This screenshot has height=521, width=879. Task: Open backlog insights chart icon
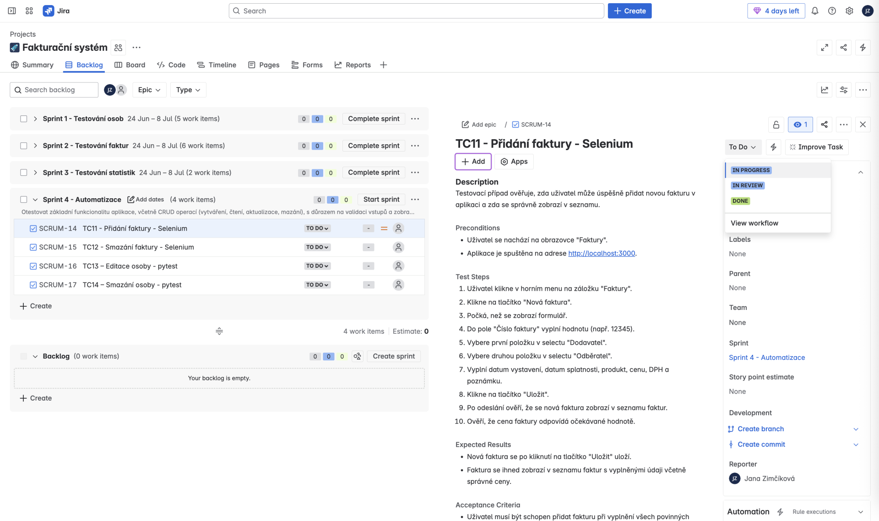click(x=825, y=90)
